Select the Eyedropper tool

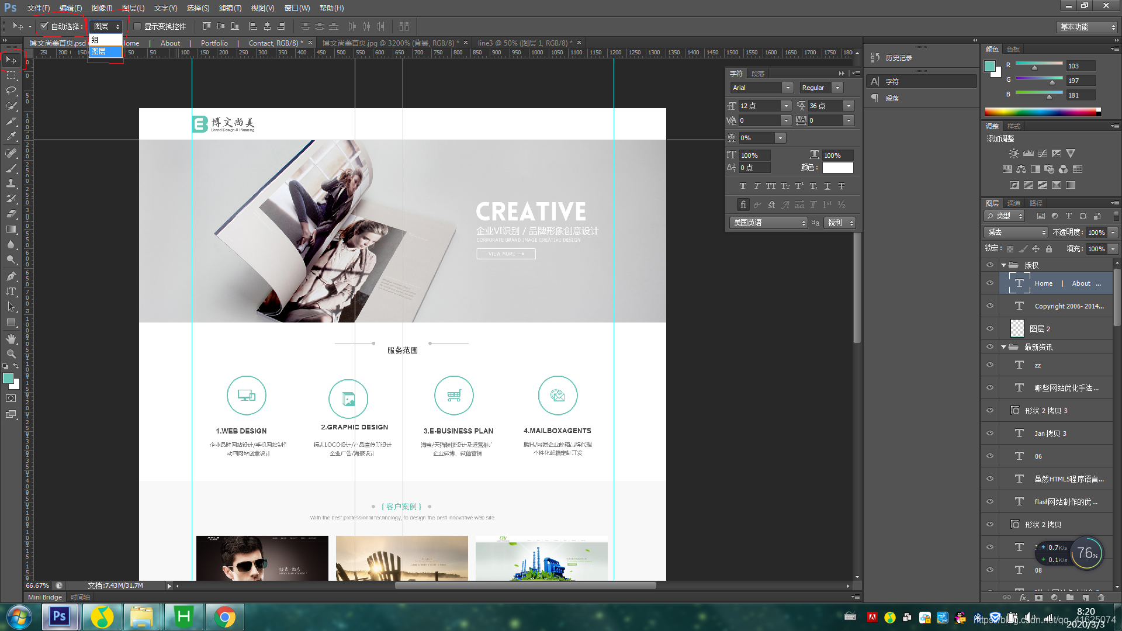[11, 137]
